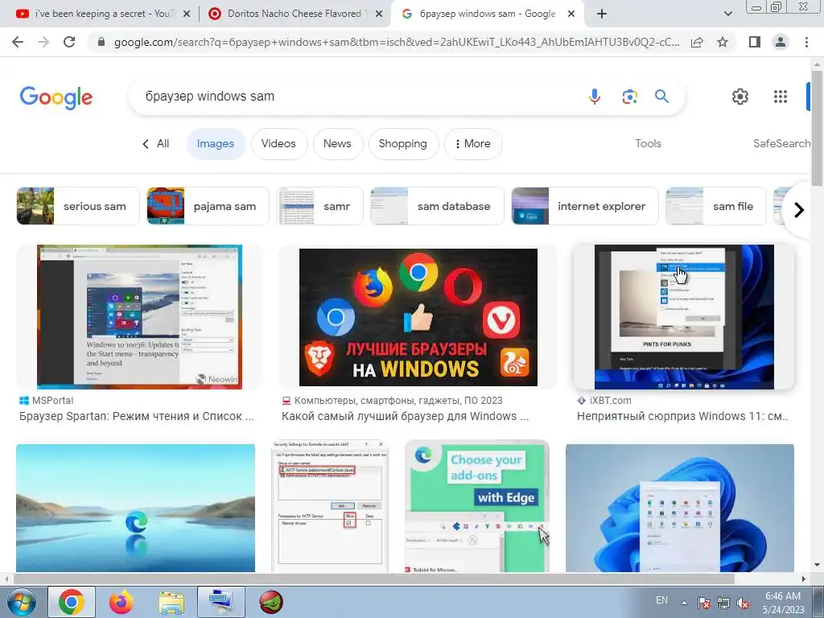Close the YouTube tab

click(187, 14)
